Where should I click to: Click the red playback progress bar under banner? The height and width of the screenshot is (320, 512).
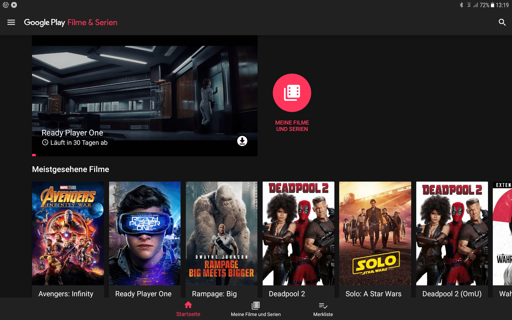(x=34, y=155)
